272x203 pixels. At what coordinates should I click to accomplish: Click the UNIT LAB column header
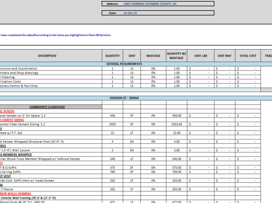click(x=200, y=56)
